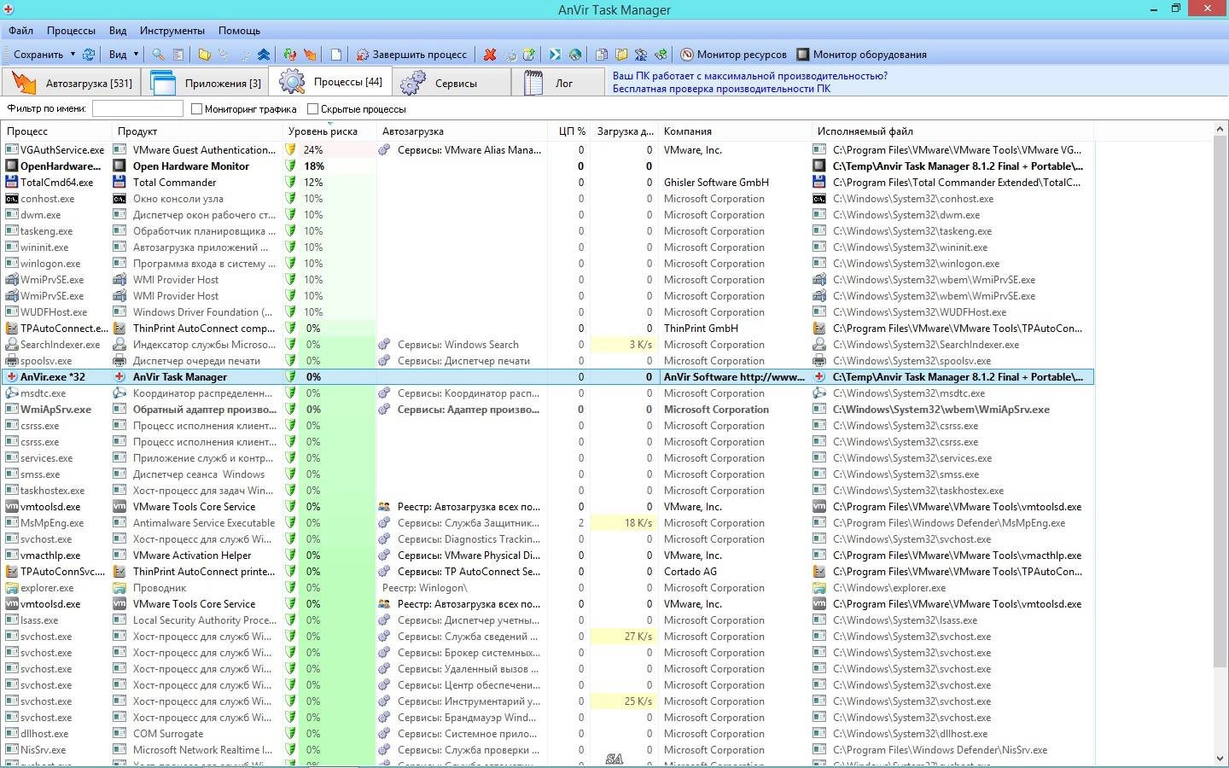Sort by the ЦП % column header
Screen dimensions: 1229x768
pyautogui.click(x=568, y=131)
